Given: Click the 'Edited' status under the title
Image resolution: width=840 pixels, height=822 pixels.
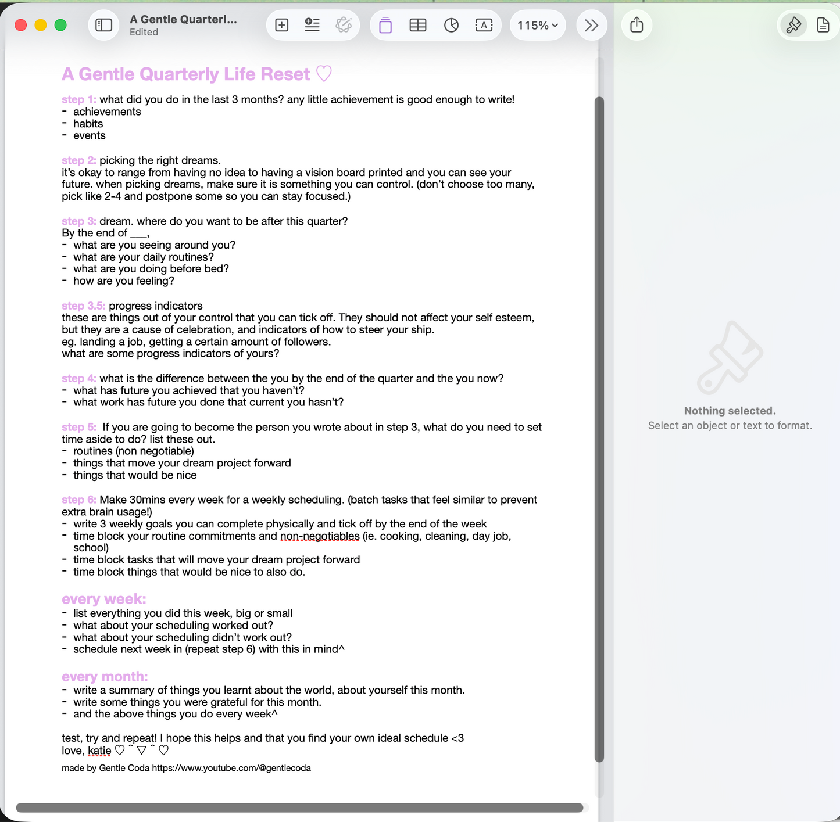Looking at the screenshot, I should [144, 33].
